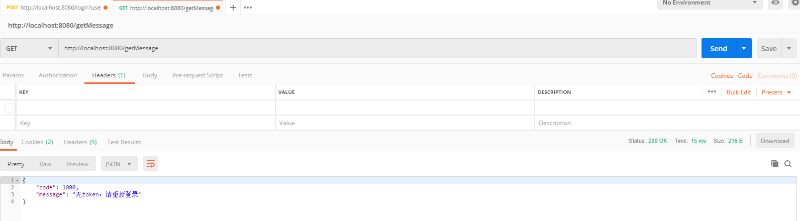
Task: Toggle the response line wrap icon
Action: click(x=151, y=164)
